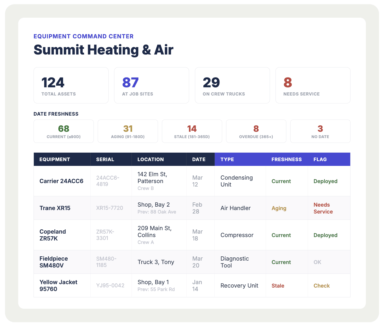
Task: Filter by Current (≤90d) freshness
Action: 63,131
